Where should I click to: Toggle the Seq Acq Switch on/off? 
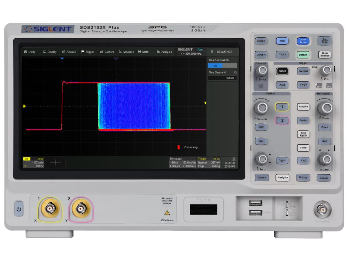click(x=222, y=66)
